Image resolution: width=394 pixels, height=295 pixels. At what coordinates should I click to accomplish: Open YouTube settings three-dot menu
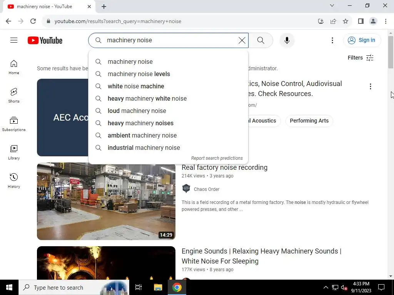point(332,40)
